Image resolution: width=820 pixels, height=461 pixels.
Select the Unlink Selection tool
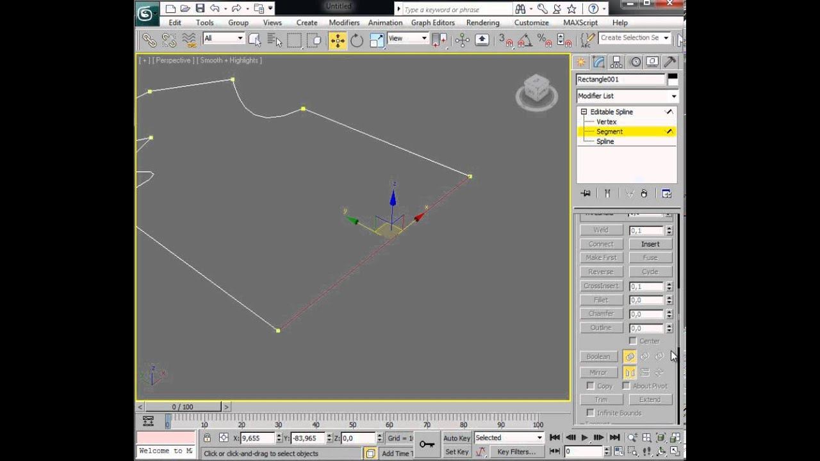169,40
